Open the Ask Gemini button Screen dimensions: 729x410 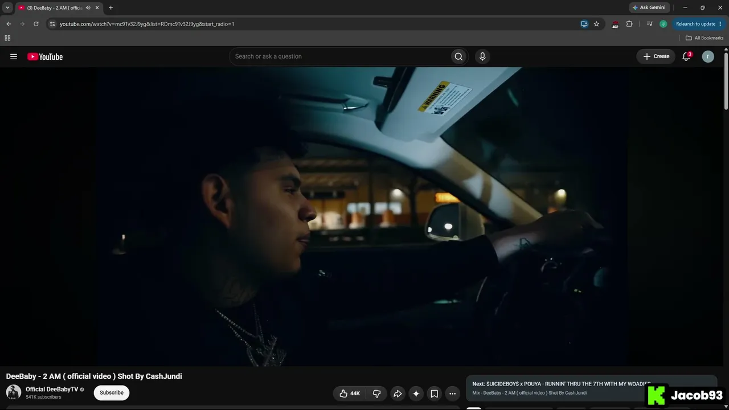coord(649,7)
